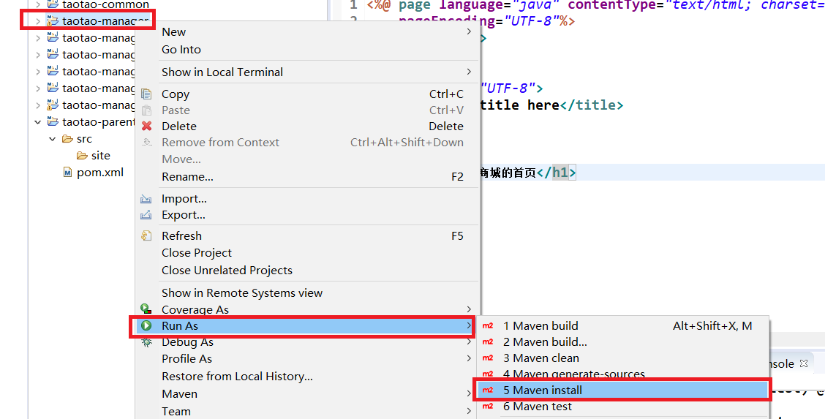
Task: Click the Coverage As icon
Action: (x=146, y=309)
